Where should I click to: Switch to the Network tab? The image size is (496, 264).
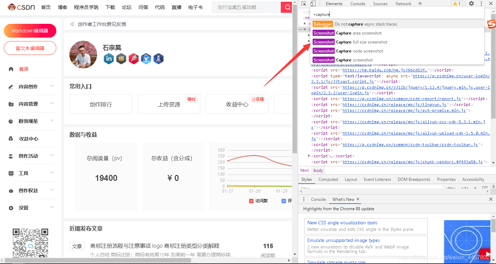403,4
